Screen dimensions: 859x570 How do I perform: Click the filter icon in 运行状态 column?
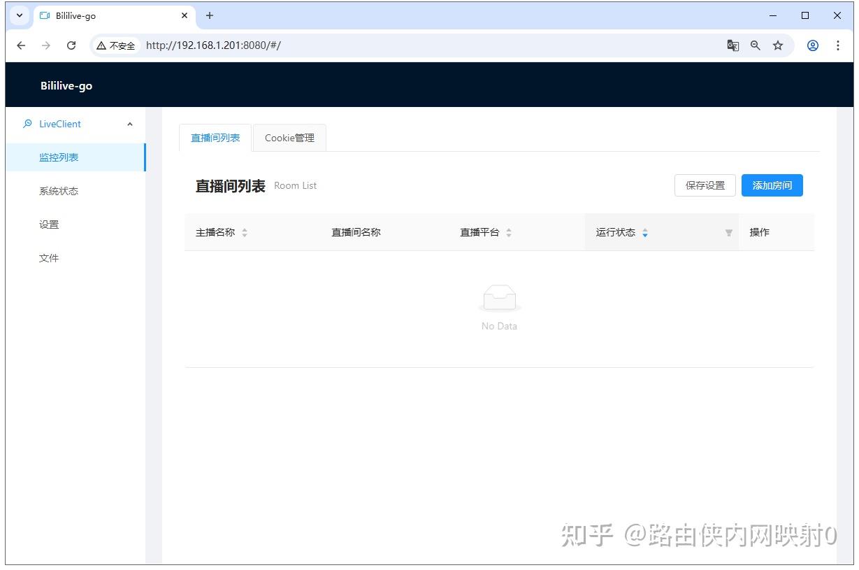728,233
